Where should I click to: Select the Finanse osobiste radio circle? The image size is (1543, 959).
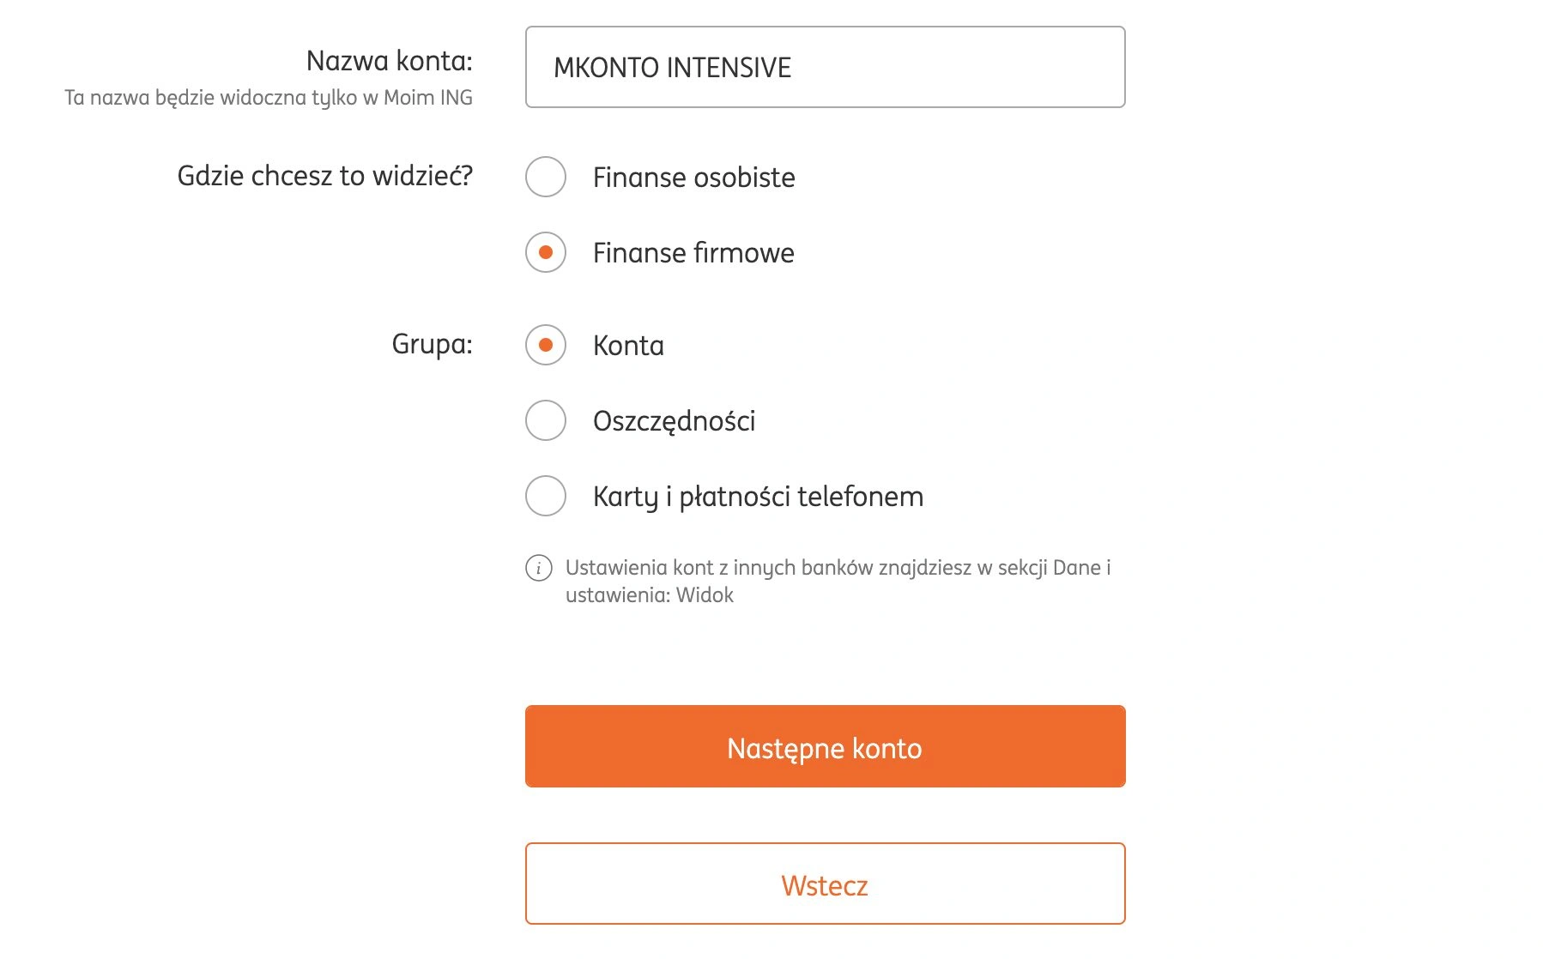(x=546, y=177)
